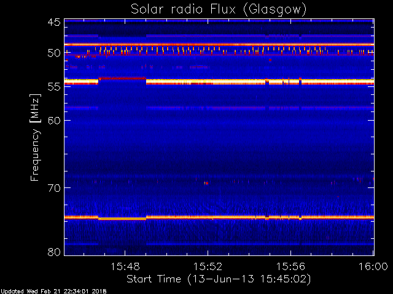Image resolution: width=393 pixels, height=294 pixels.
Task: Click the 'Updated Wed Feb 21 22:34:01 2018' footer text
Action: [x=53, y=292]
